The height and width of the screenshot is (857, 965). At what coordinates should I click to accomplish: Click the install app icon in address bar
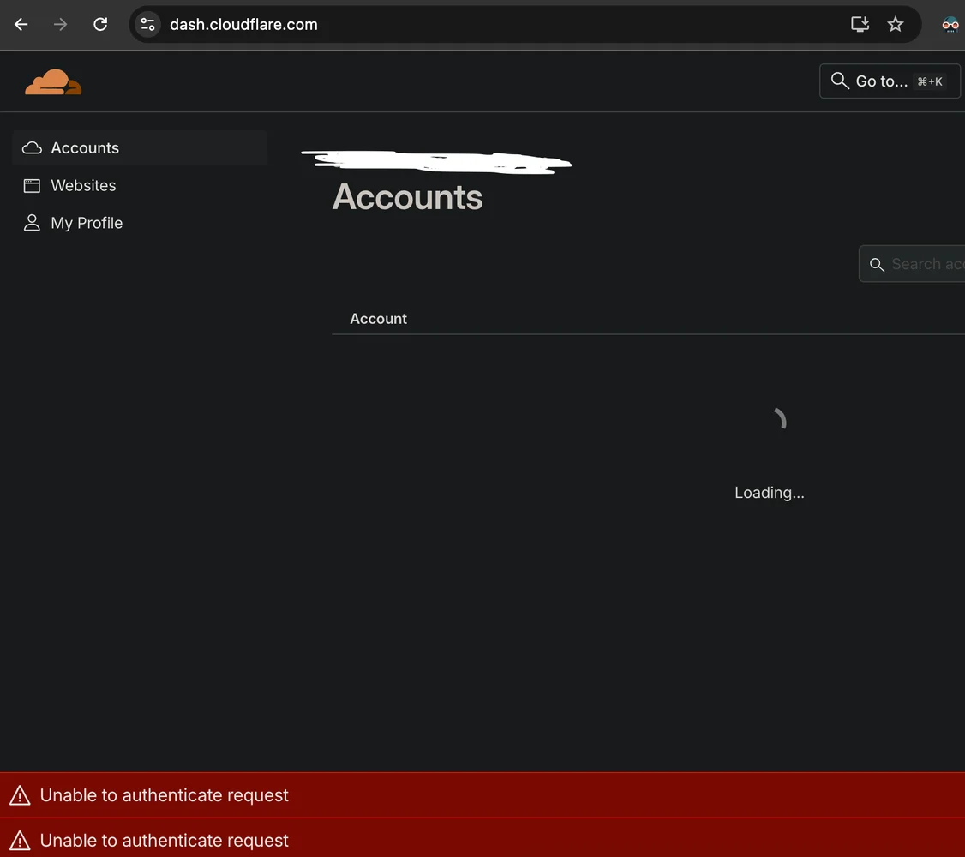(x=860, y=25)
